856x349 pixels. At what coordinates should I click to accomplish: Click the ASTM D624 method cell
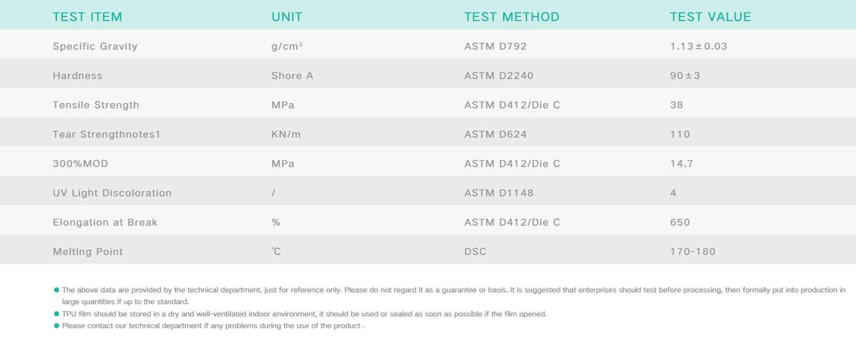point(495,134)
